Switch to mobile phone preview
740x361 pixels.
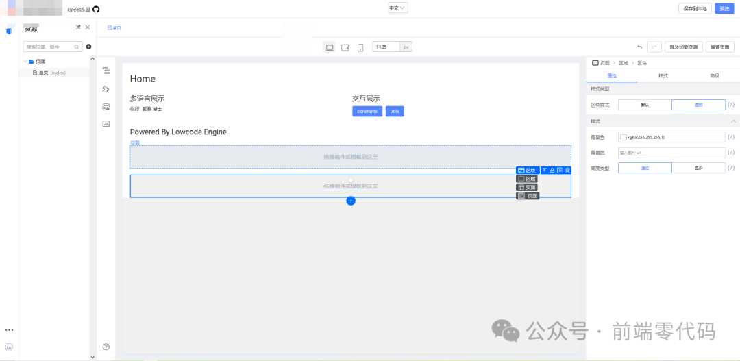[x=360, y=47]
